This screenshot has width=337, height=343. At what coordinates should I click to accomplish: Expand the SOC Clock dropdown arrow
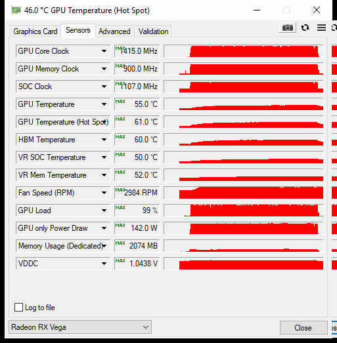point(104,87)
